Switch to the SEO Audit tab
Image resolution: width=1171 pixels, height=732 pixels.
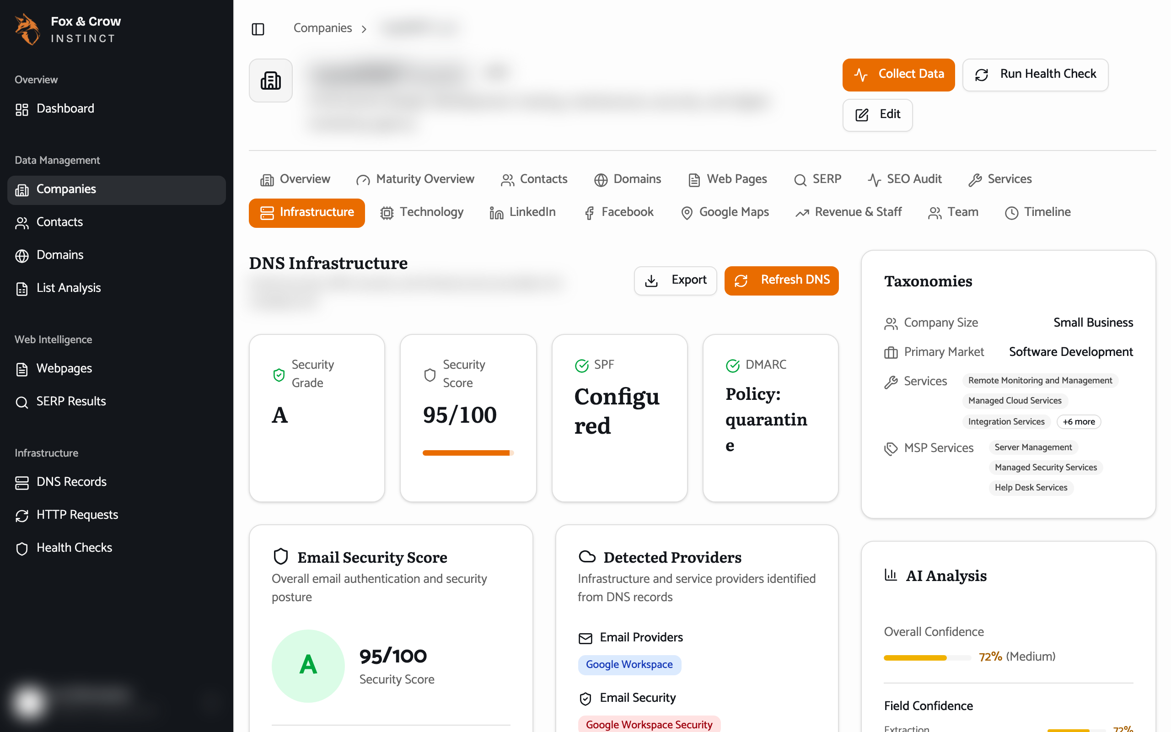(x=905, y=180)
